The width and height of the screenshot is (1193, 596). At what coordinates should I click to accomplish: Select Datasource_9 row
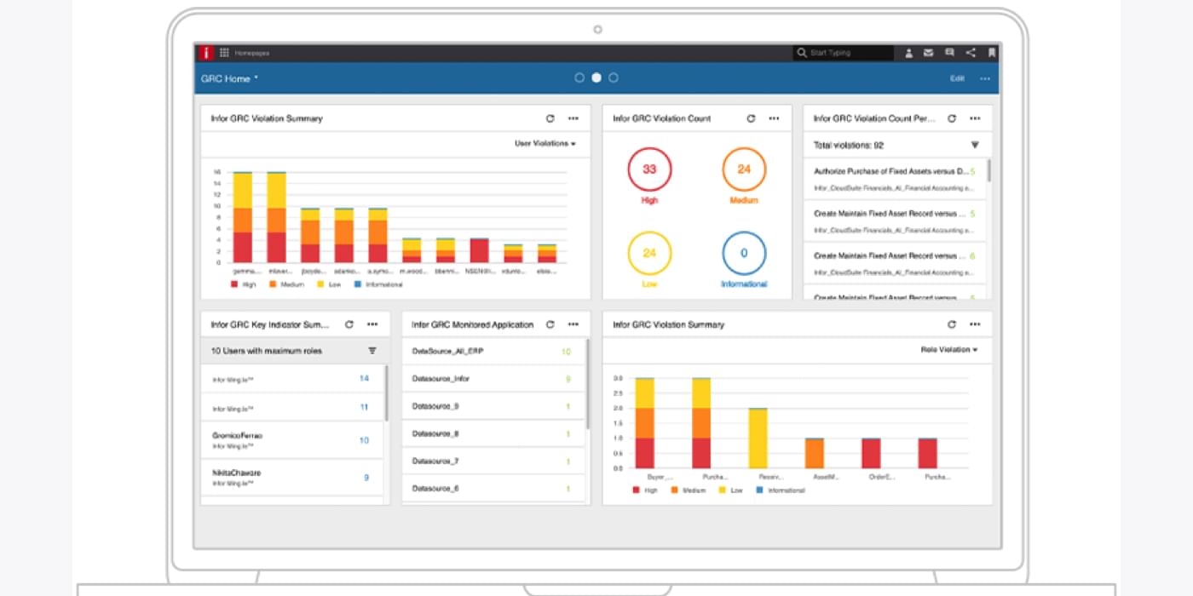click(493, 406)
